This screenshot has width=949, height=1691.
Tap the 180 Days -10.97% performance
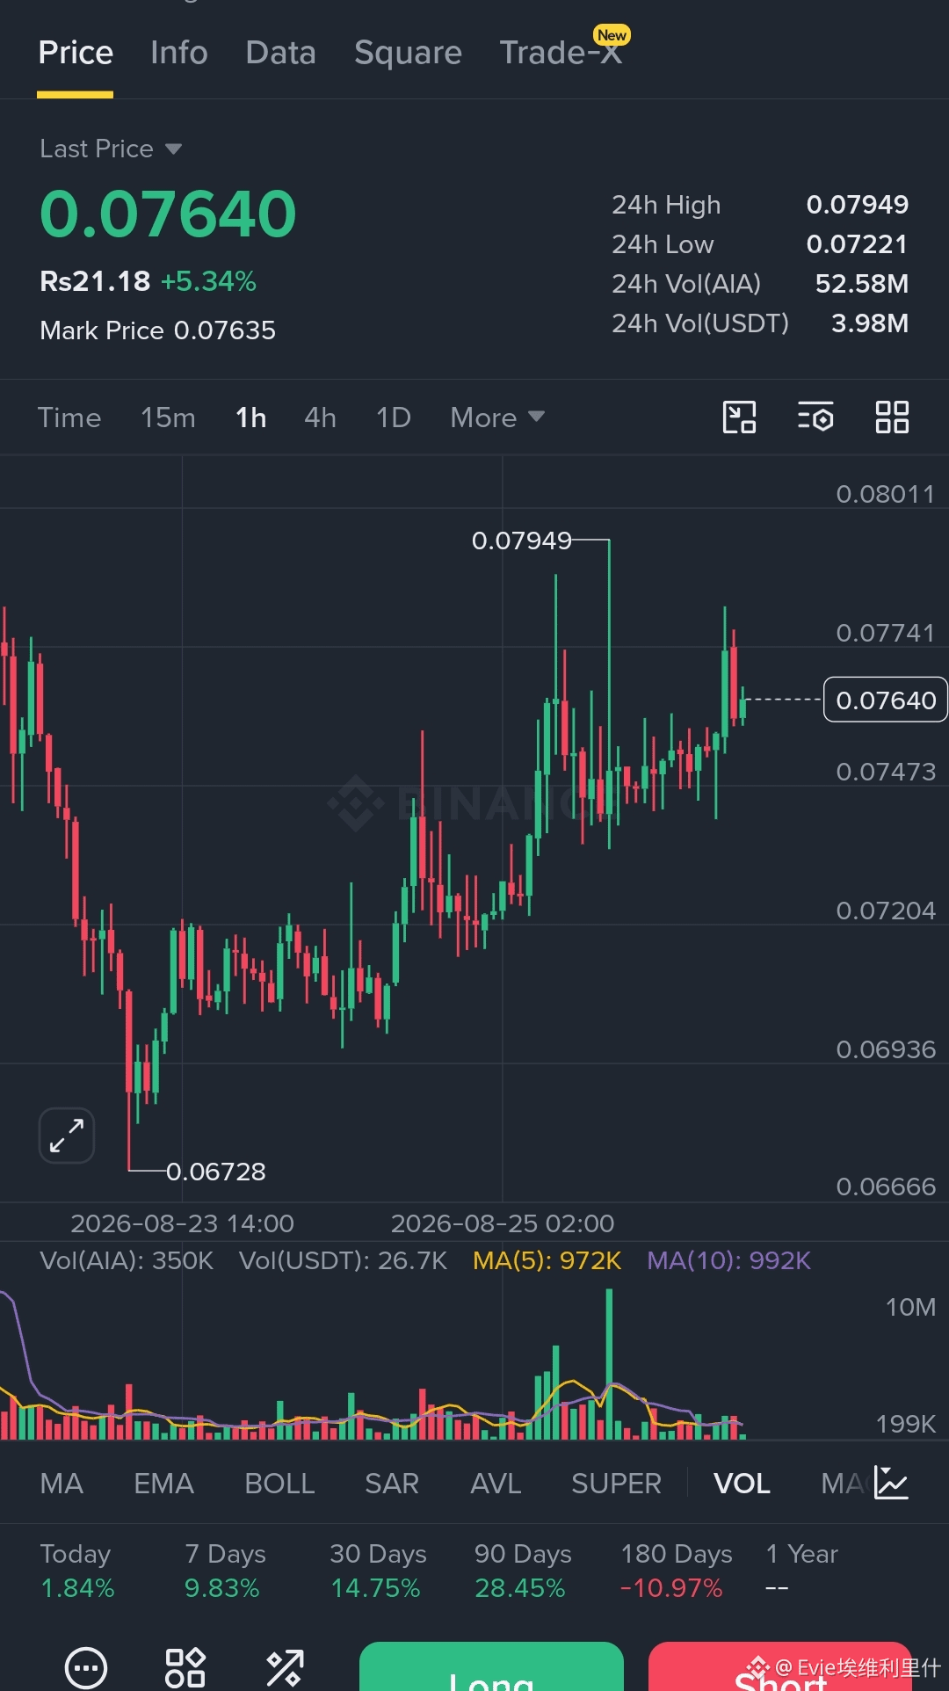point(676,1571)
